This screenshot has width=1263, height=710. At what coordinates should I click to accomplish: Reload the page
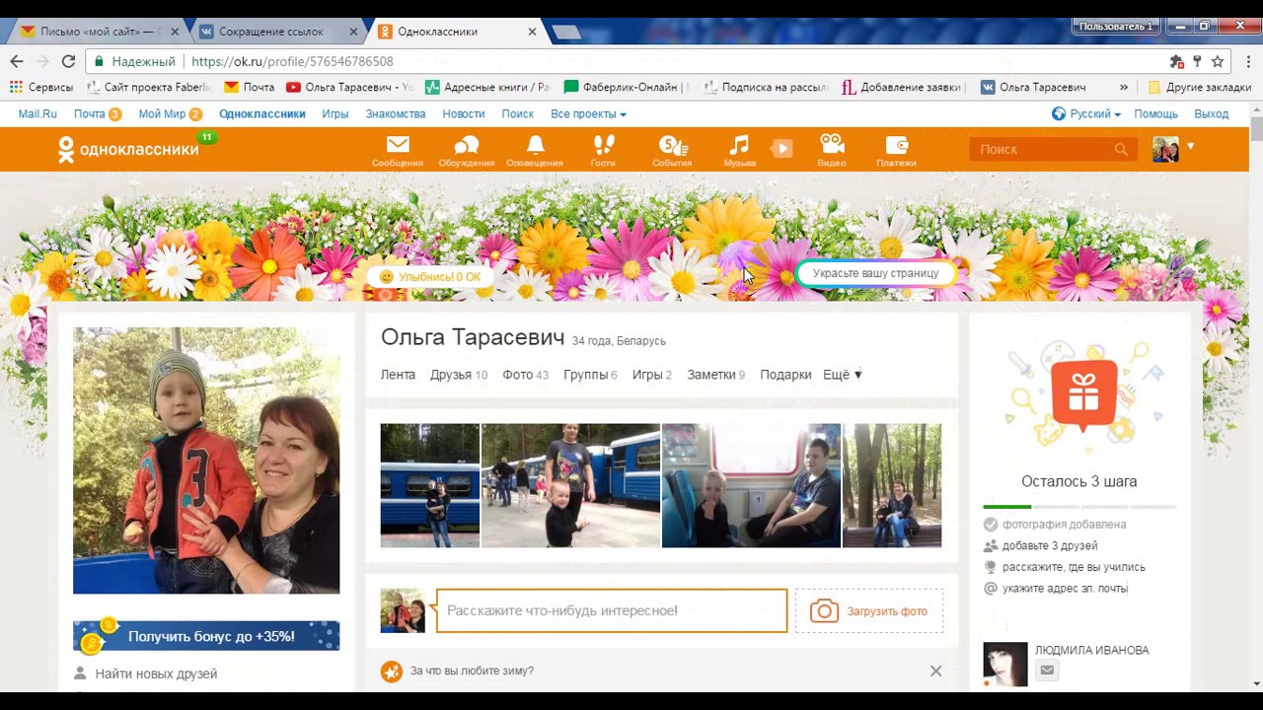68,61
